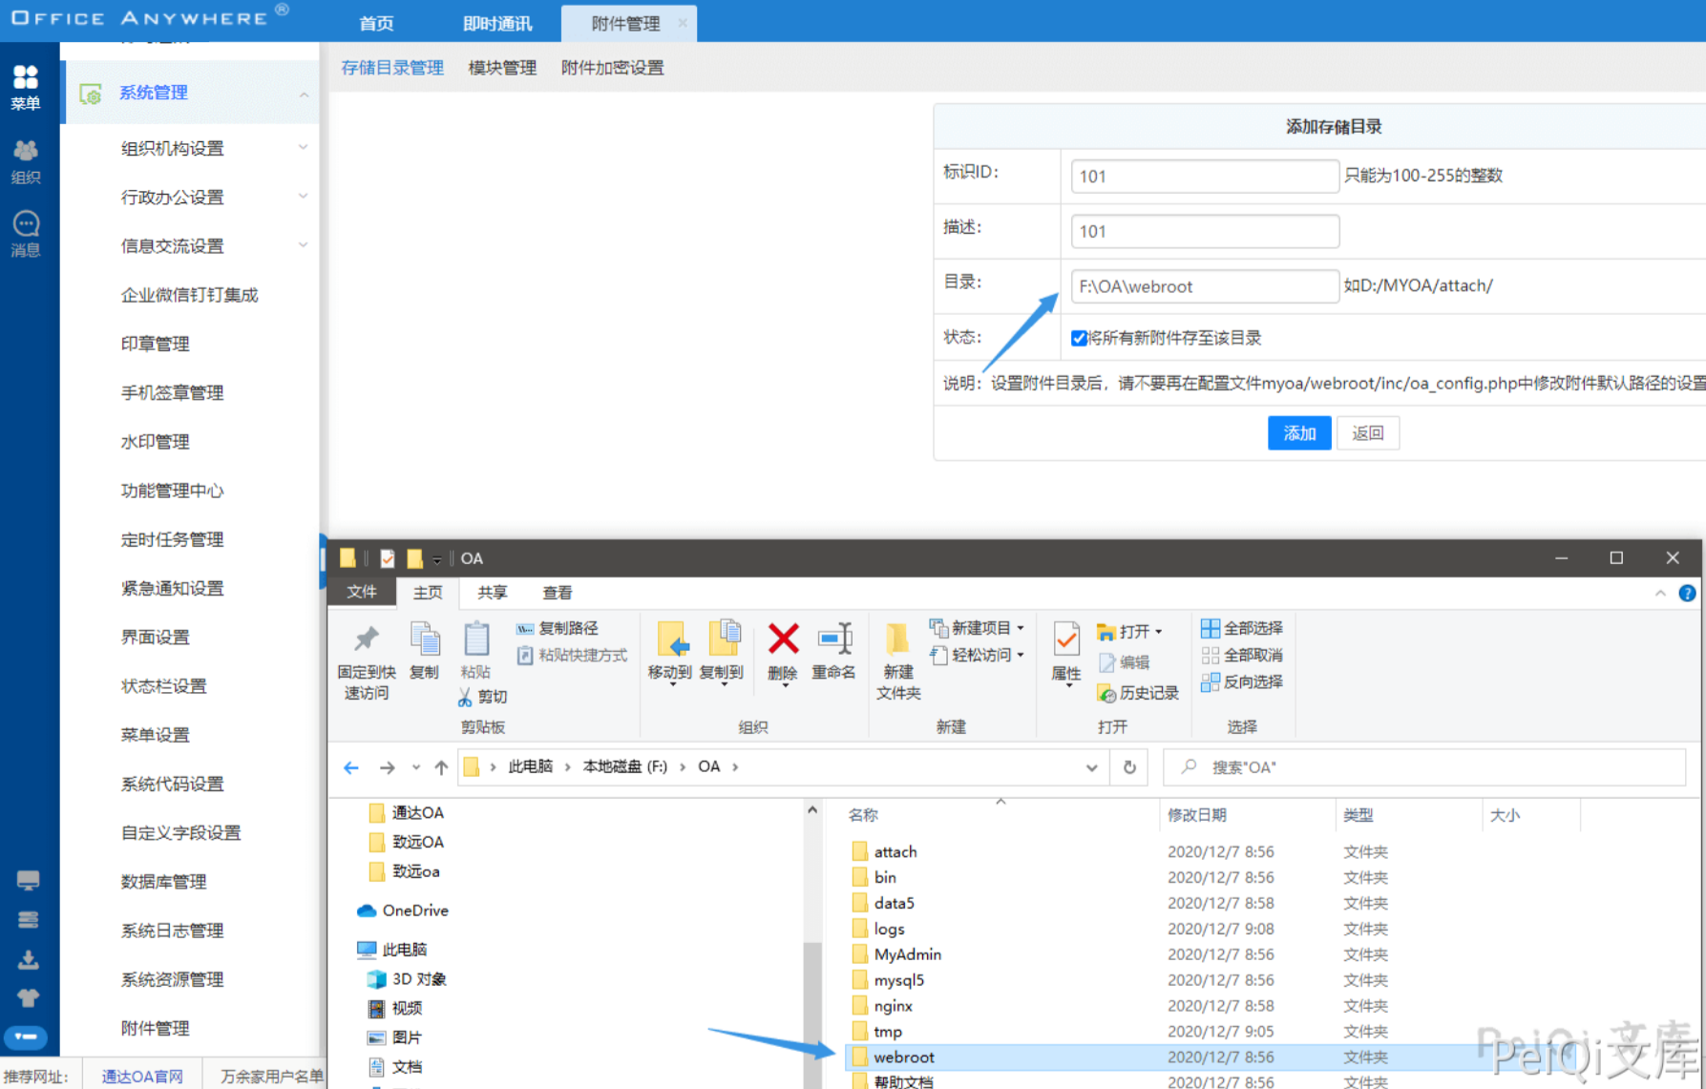This screenshot has height=1089, width=1706.
Task: Click the red Delete icon in ribbon
Action: [783, 641]
